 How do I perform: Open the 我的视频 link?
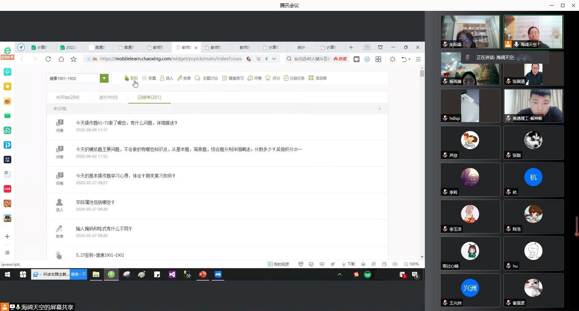(x=278, y=264)
